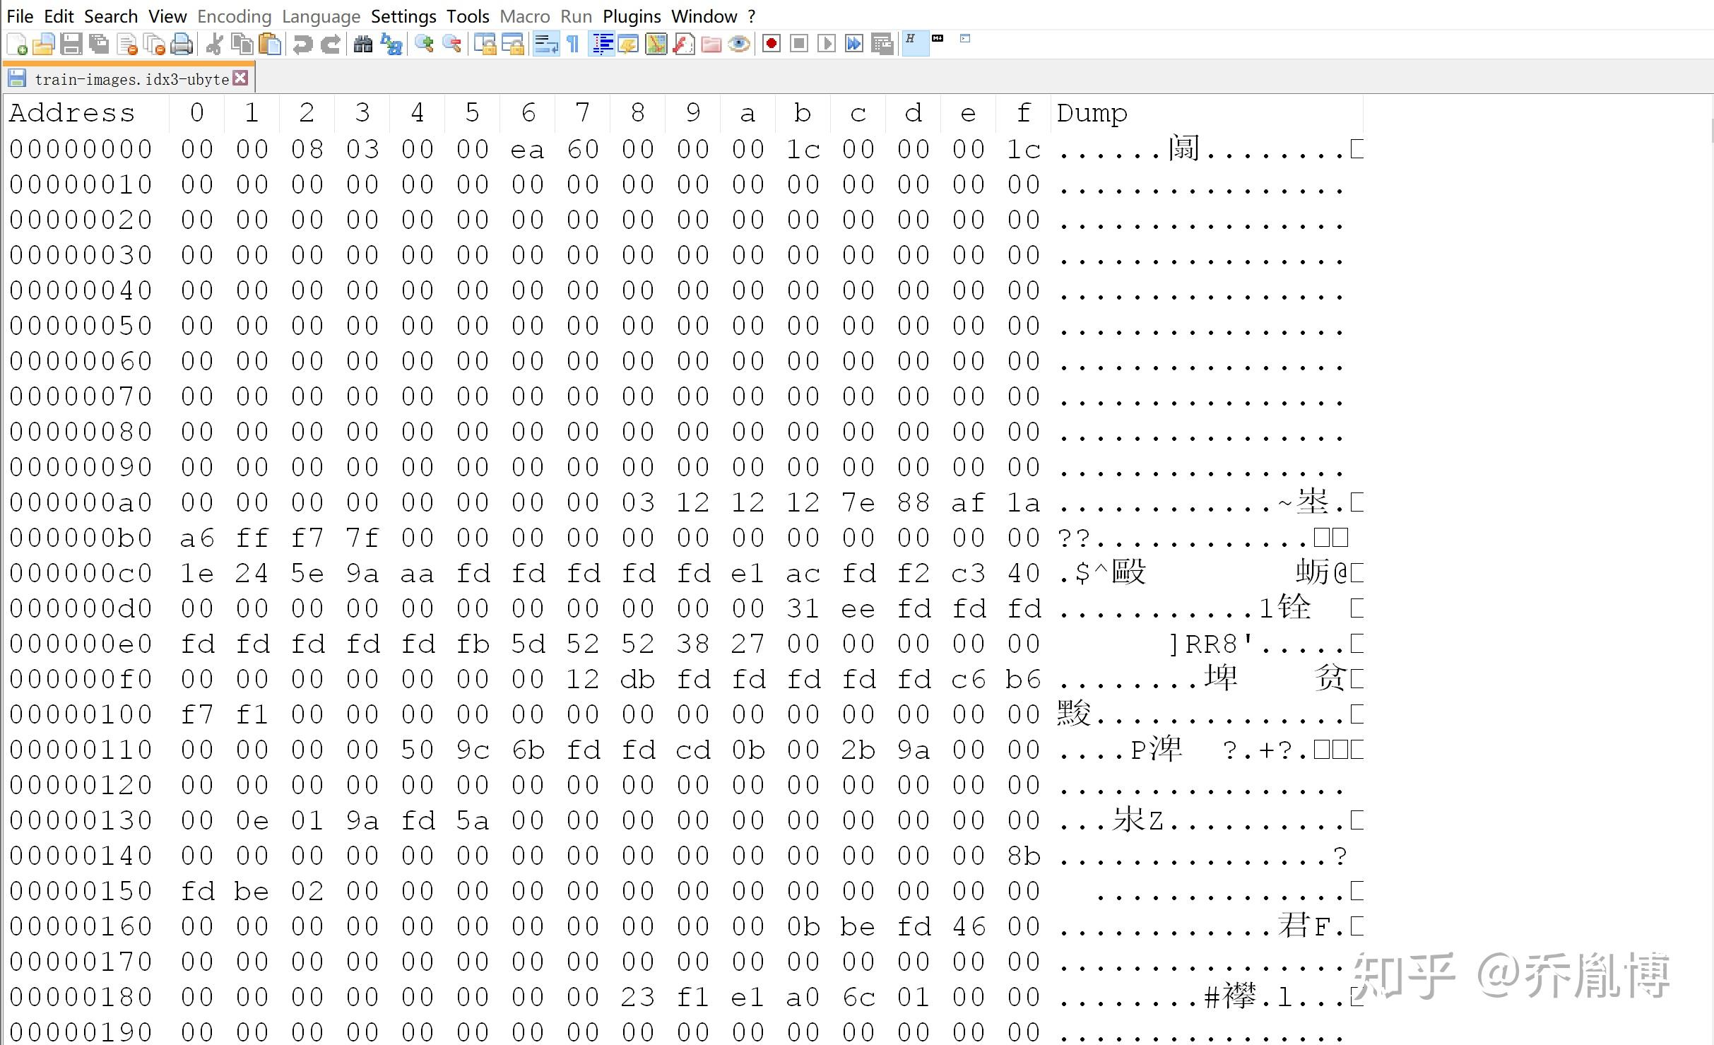This screenshot has height=1045, width=1714.
Task: Open the Settings menu
Action: point(403,16)
